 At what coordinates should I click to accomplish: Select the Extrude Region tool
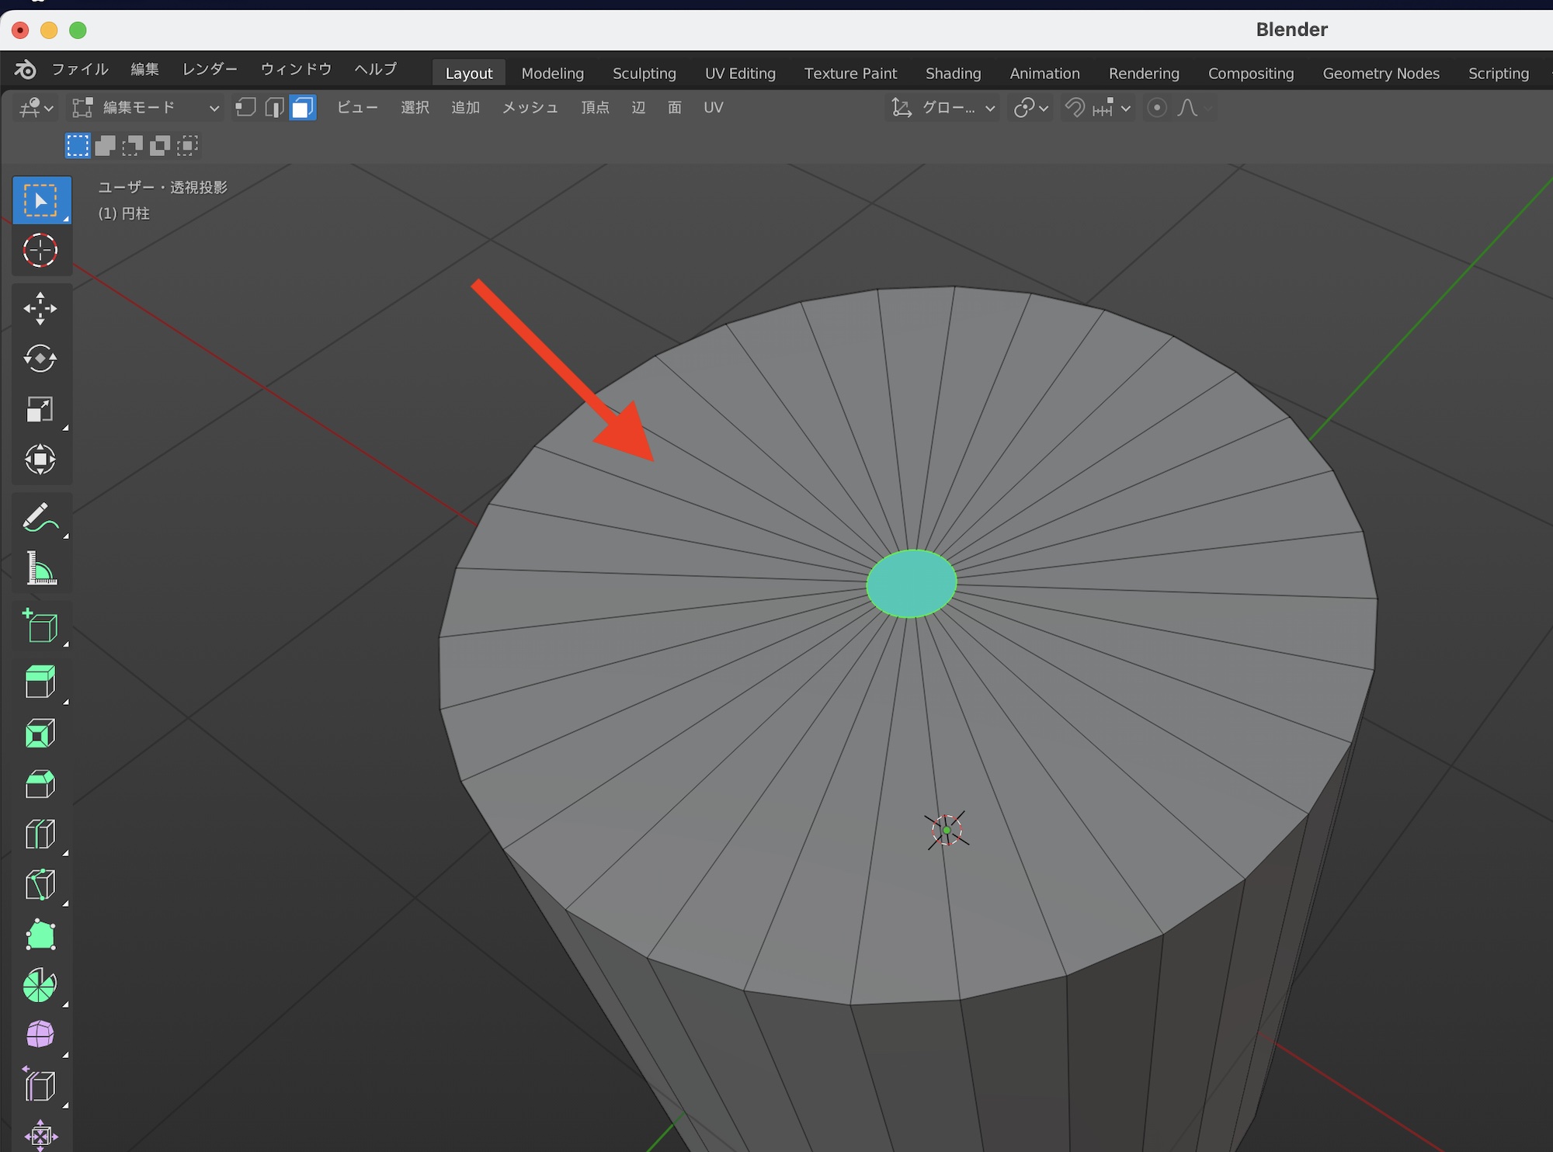[x=40, y=682]
